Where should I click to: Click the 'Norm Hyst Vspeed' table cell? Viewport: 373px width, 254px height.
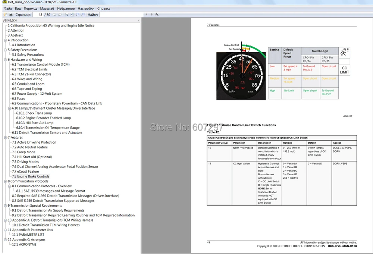click(x=244, y=154)
